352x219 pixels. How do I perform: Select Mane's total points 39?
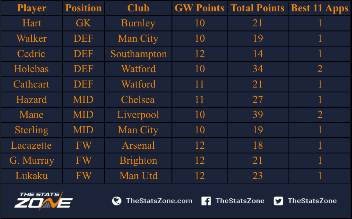[258, 115]
